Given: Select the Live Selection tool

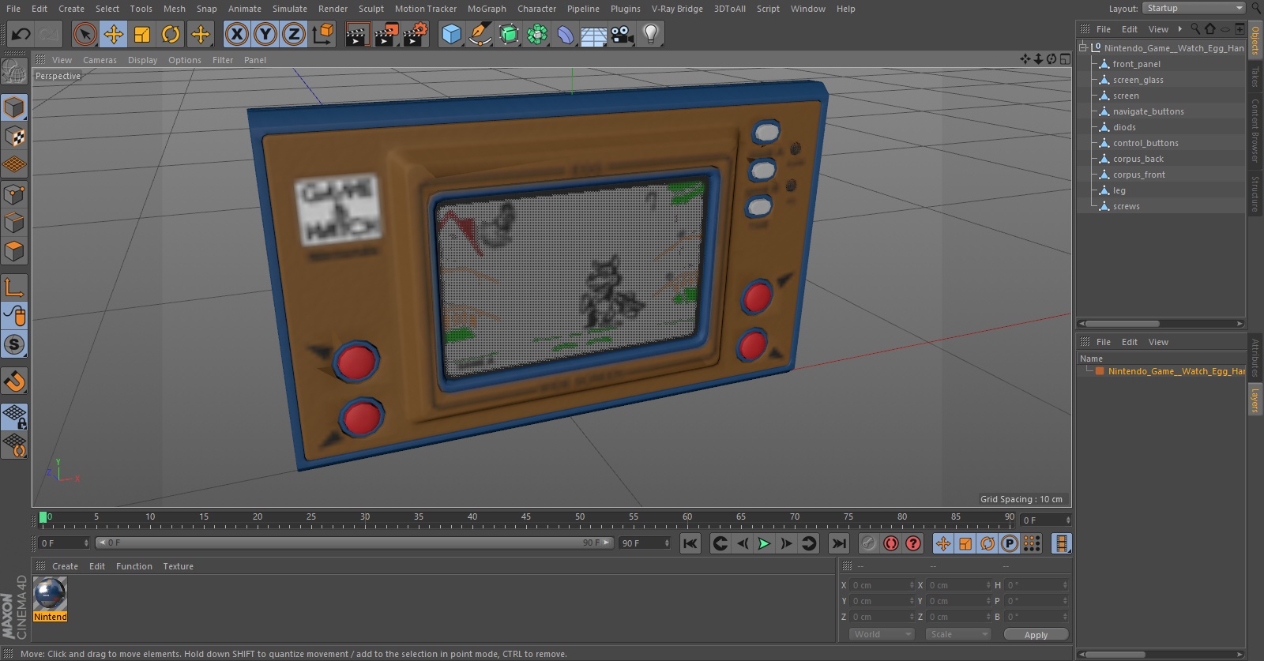Looking at the screenshot, I should pyautogui.click(x=85, y=34).
